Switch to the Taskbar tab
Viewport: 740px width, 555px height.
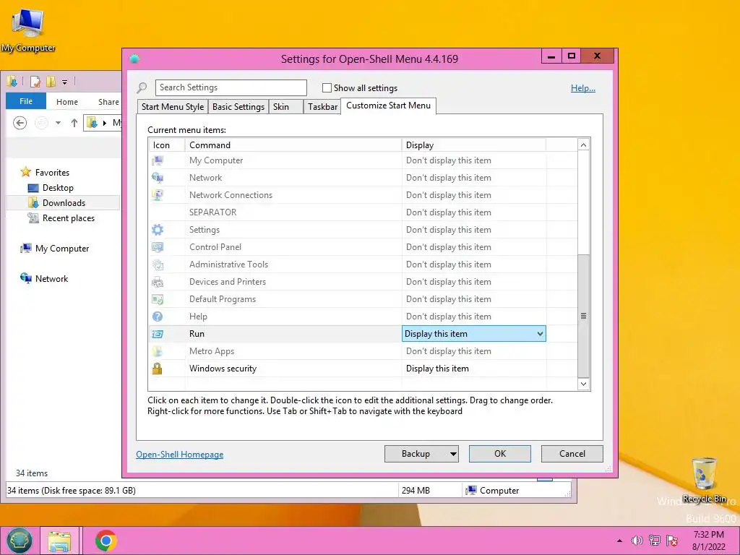322,107
